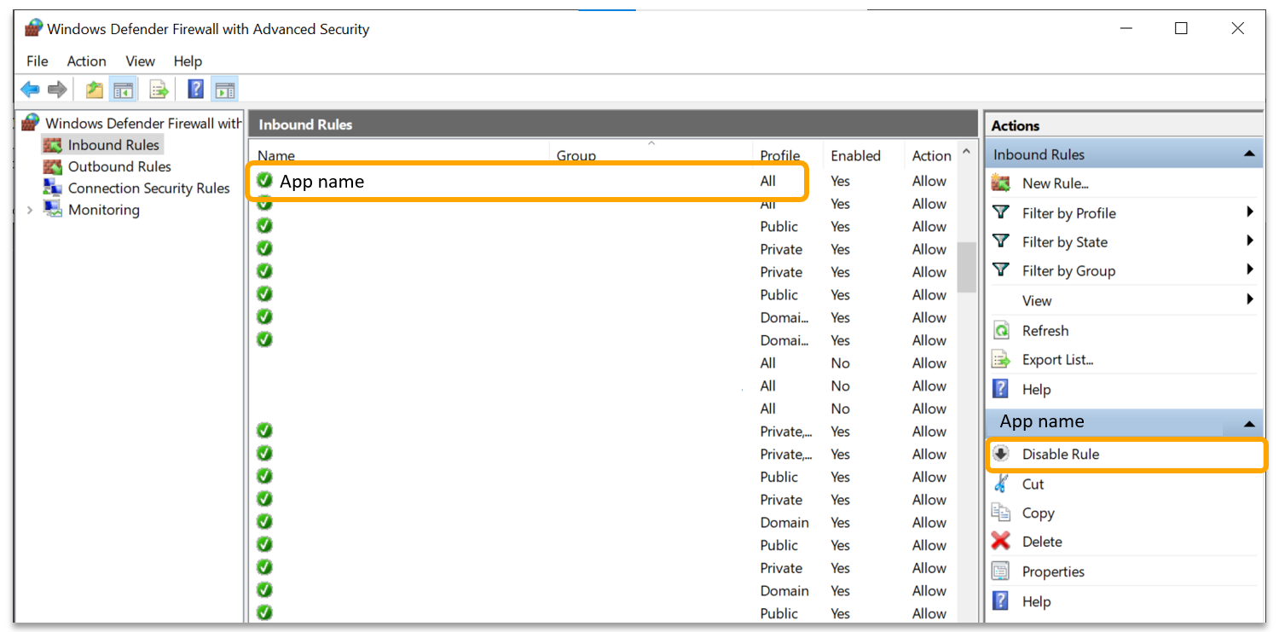This screenshot has width=1279, height=632.
Task: Click the blue Help toolbar icon
Action: (x=196, y=90)
